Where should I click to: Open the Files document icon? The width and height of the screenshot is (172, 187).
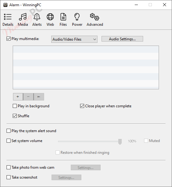coord(63,17)
